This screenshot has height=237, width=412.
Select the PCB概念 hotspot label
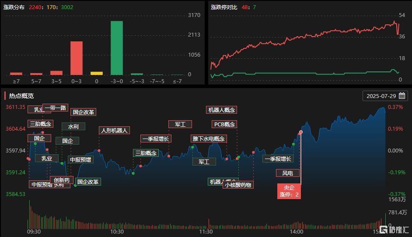point(224,124)
